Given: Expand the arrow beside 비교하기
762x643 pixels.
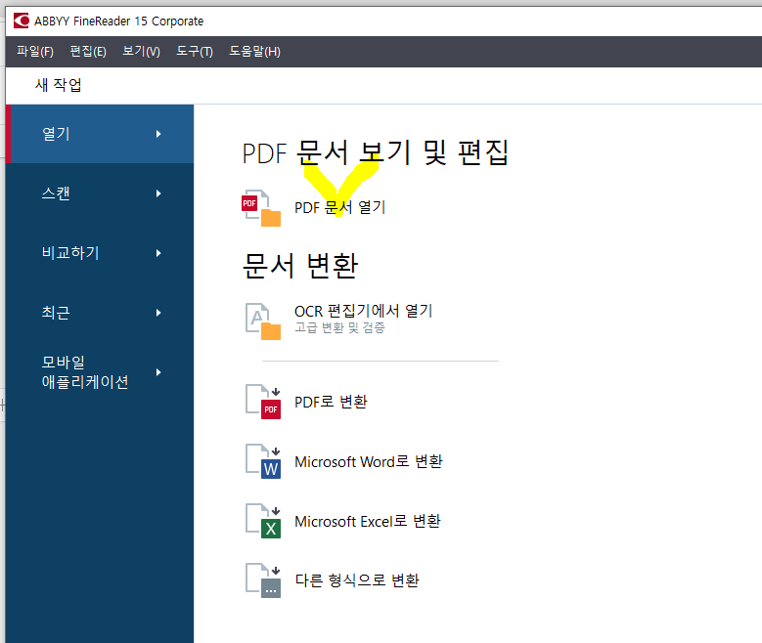Looking at the screenshot, I should click(158, 252).
